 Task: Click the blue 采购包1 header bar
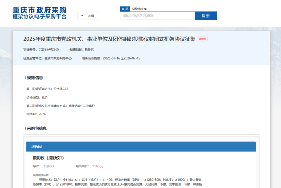point(141,147)
